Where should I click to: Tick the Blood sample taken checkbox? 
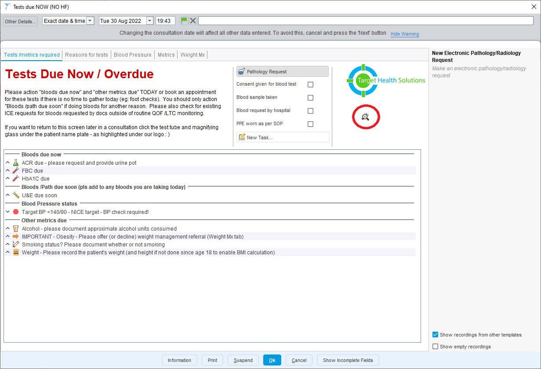tap(310, 98)
